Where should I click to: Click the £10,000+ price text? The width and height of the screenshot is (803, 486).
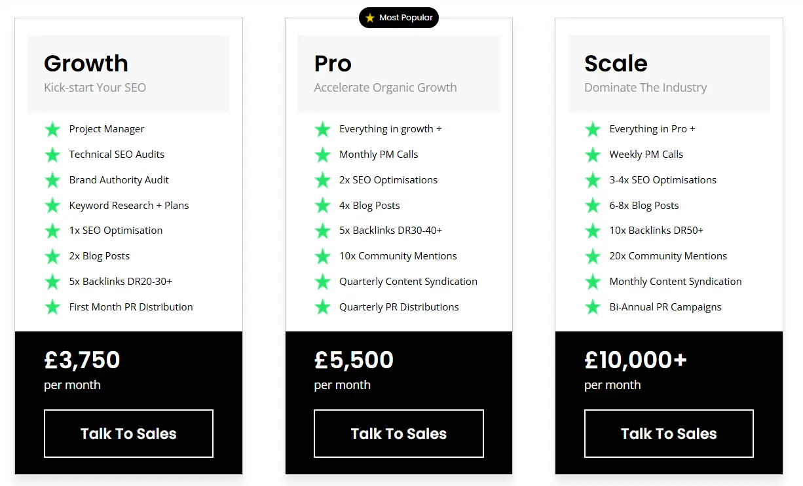tap(635, 360)
